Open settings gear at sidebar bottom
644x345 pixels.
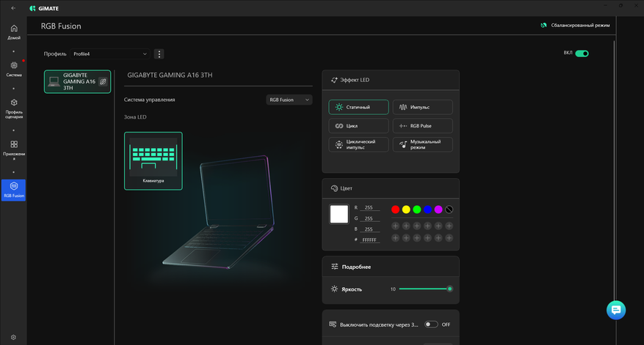pos(13,337)
